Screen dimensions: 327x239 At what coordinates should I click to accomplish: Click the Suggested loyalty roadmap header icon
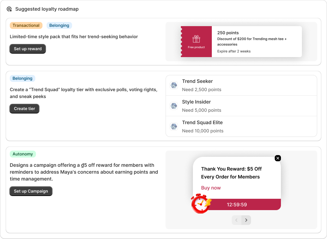(9, 9)
